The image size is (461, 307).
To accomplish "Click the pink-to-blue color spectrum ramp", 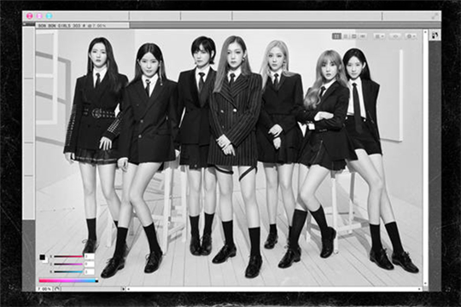I will coord(68,281).
